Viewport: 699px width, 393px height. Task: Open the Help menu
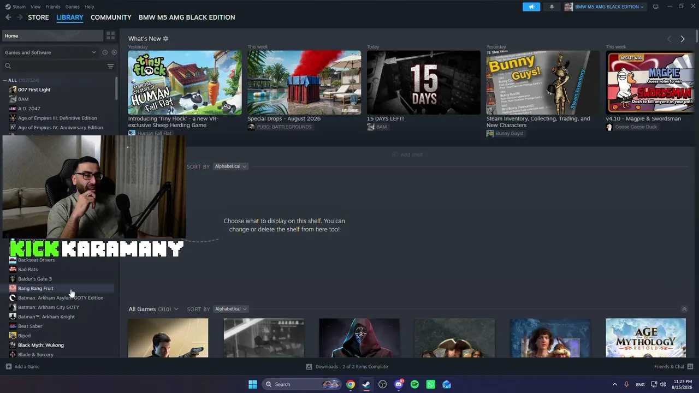(89, 7)
